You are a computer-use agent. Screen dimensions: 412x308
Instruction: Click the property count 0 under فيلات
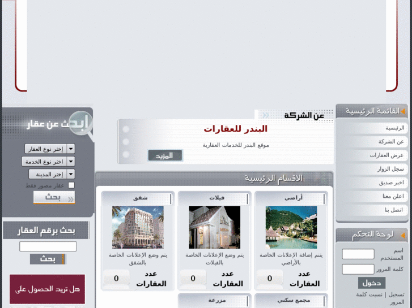[x=193, y=278]
